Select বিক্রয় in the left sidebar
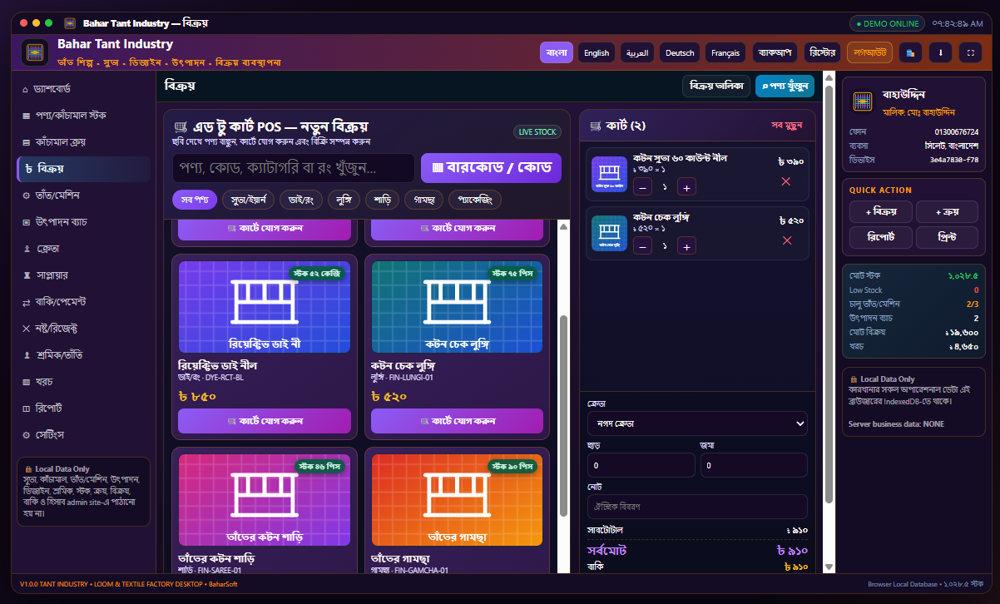Screen dimensions: 1000x604 click(83, 169)
